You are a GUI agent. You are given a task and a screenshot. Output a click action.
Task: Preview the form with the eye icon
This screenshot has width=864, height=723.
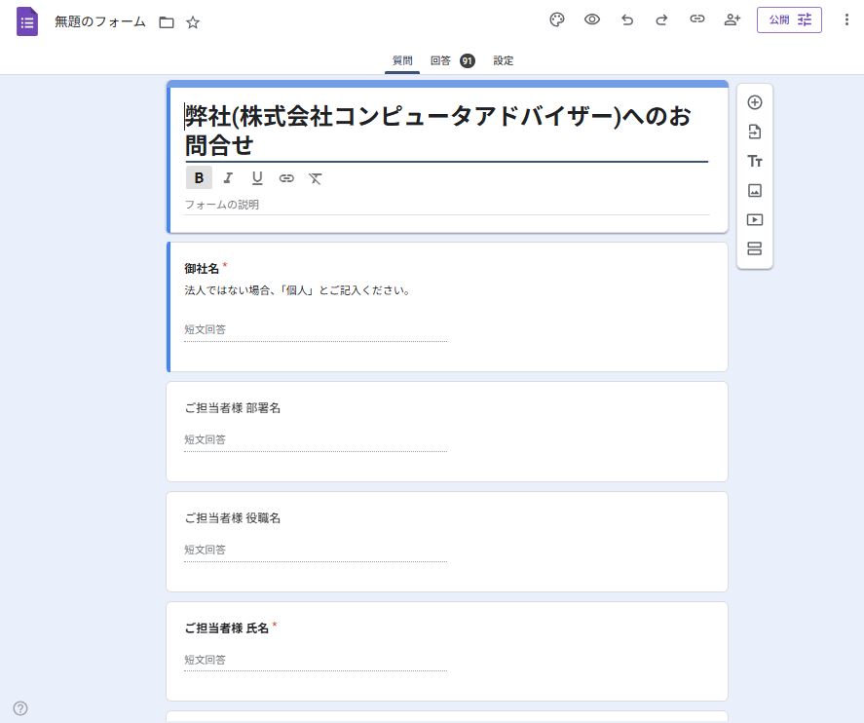click(592, 19)
